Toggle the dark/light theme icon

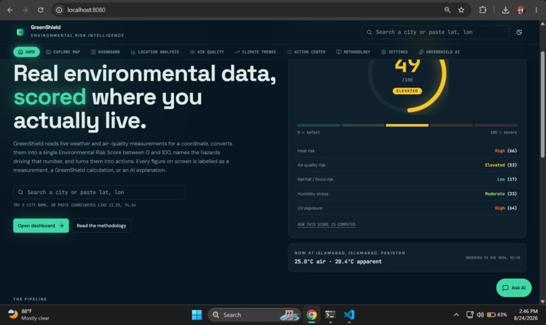tap(519, 32)
